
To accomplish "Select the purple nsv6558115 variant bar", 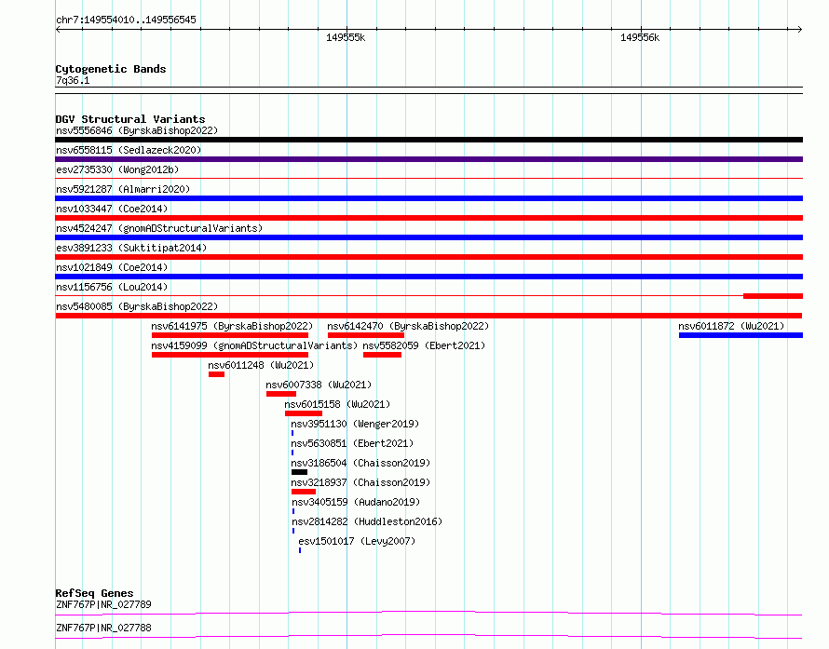I will (428, 159).
